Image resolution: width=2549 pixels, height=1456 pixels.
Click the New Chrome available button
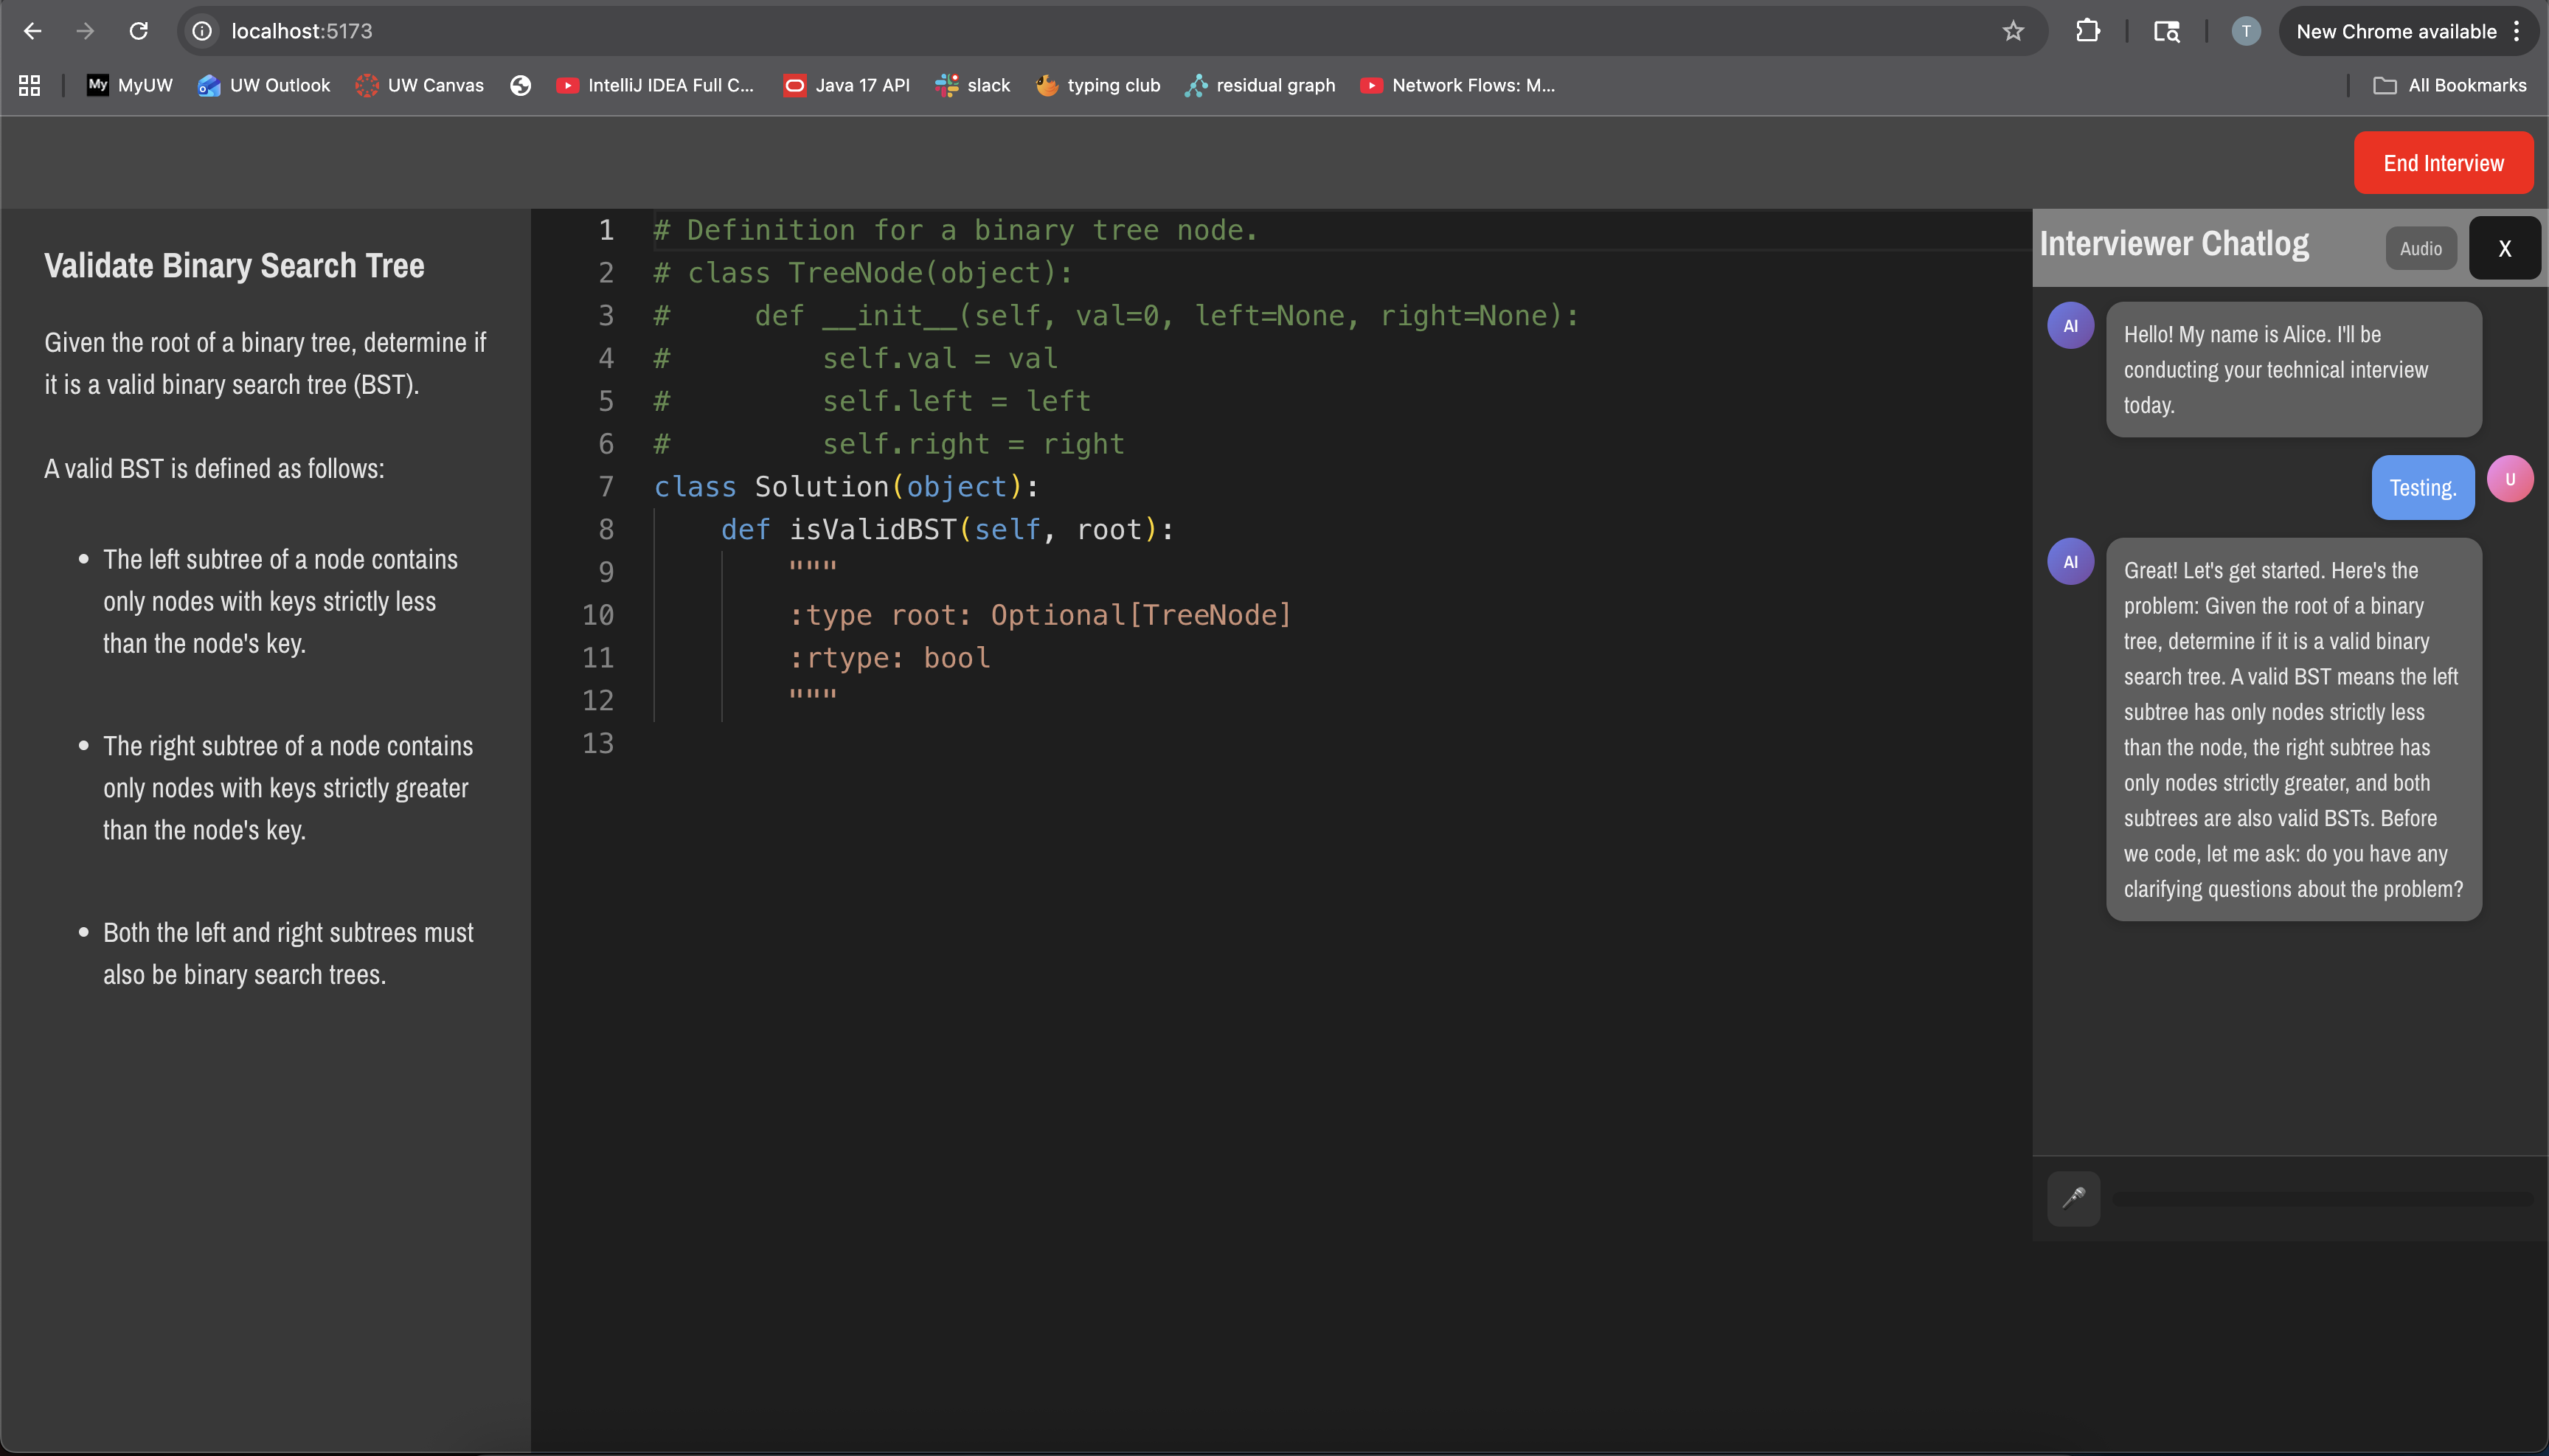2395,31
